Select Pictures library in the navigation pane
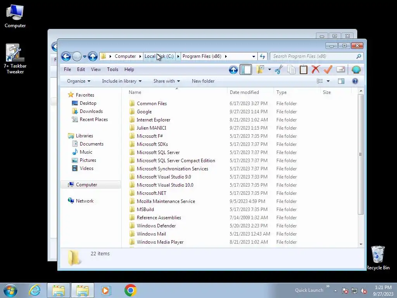 [88, 160]
